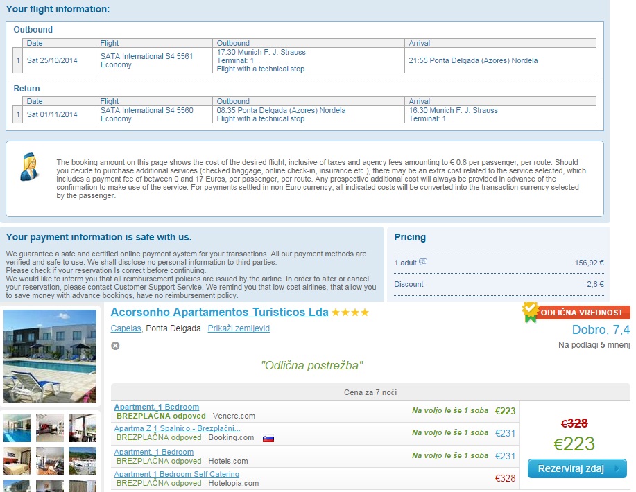Image resolution: width=636 pixels, height=492 pixels.
Task: Open the green hillside view thumbnail
Action: pyautogui.click(x=83, y=461)
